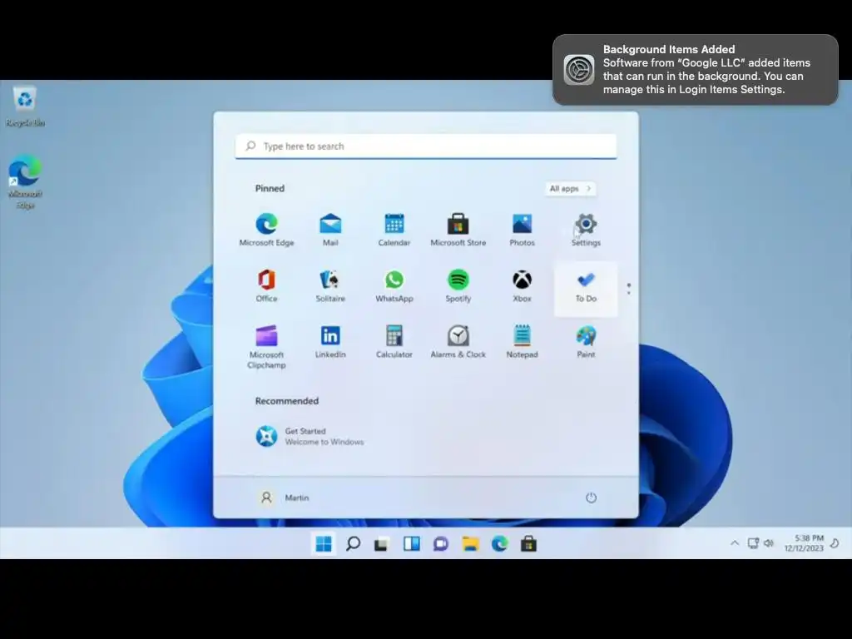Open Microsoft Edge from pinned apps
Screen dimensions: 852x639
click(x=266, y=230)
